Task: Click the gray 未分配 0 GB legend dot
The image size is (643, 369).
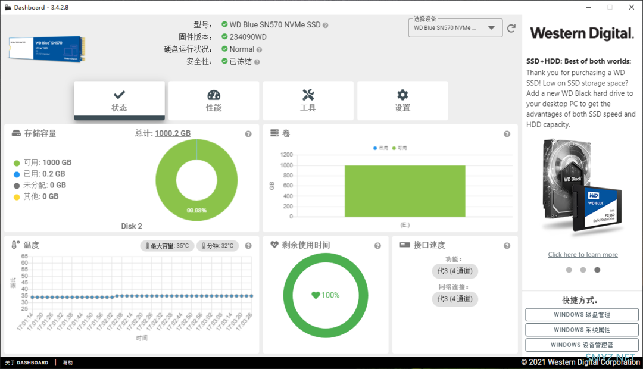Action: 17,186
